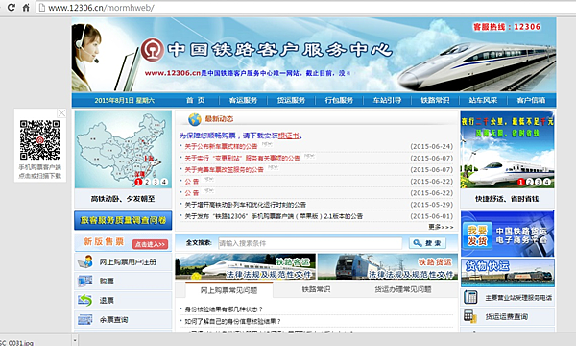
Task: Open the 旅客服务质量调查问卷 banner
Action: tap(123, 220)
